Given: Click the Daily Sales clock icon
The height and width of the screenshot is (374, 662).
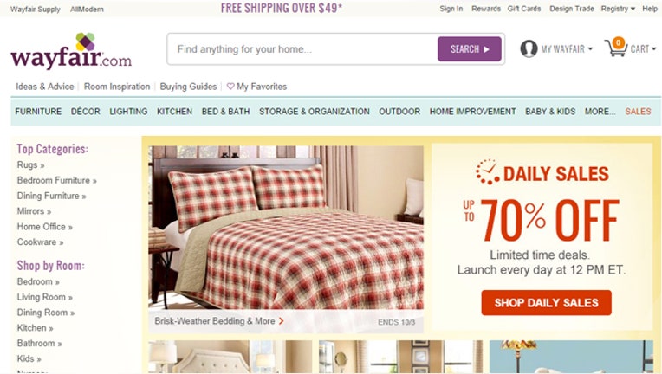Looking at the screenshot, I should (487, 172).
